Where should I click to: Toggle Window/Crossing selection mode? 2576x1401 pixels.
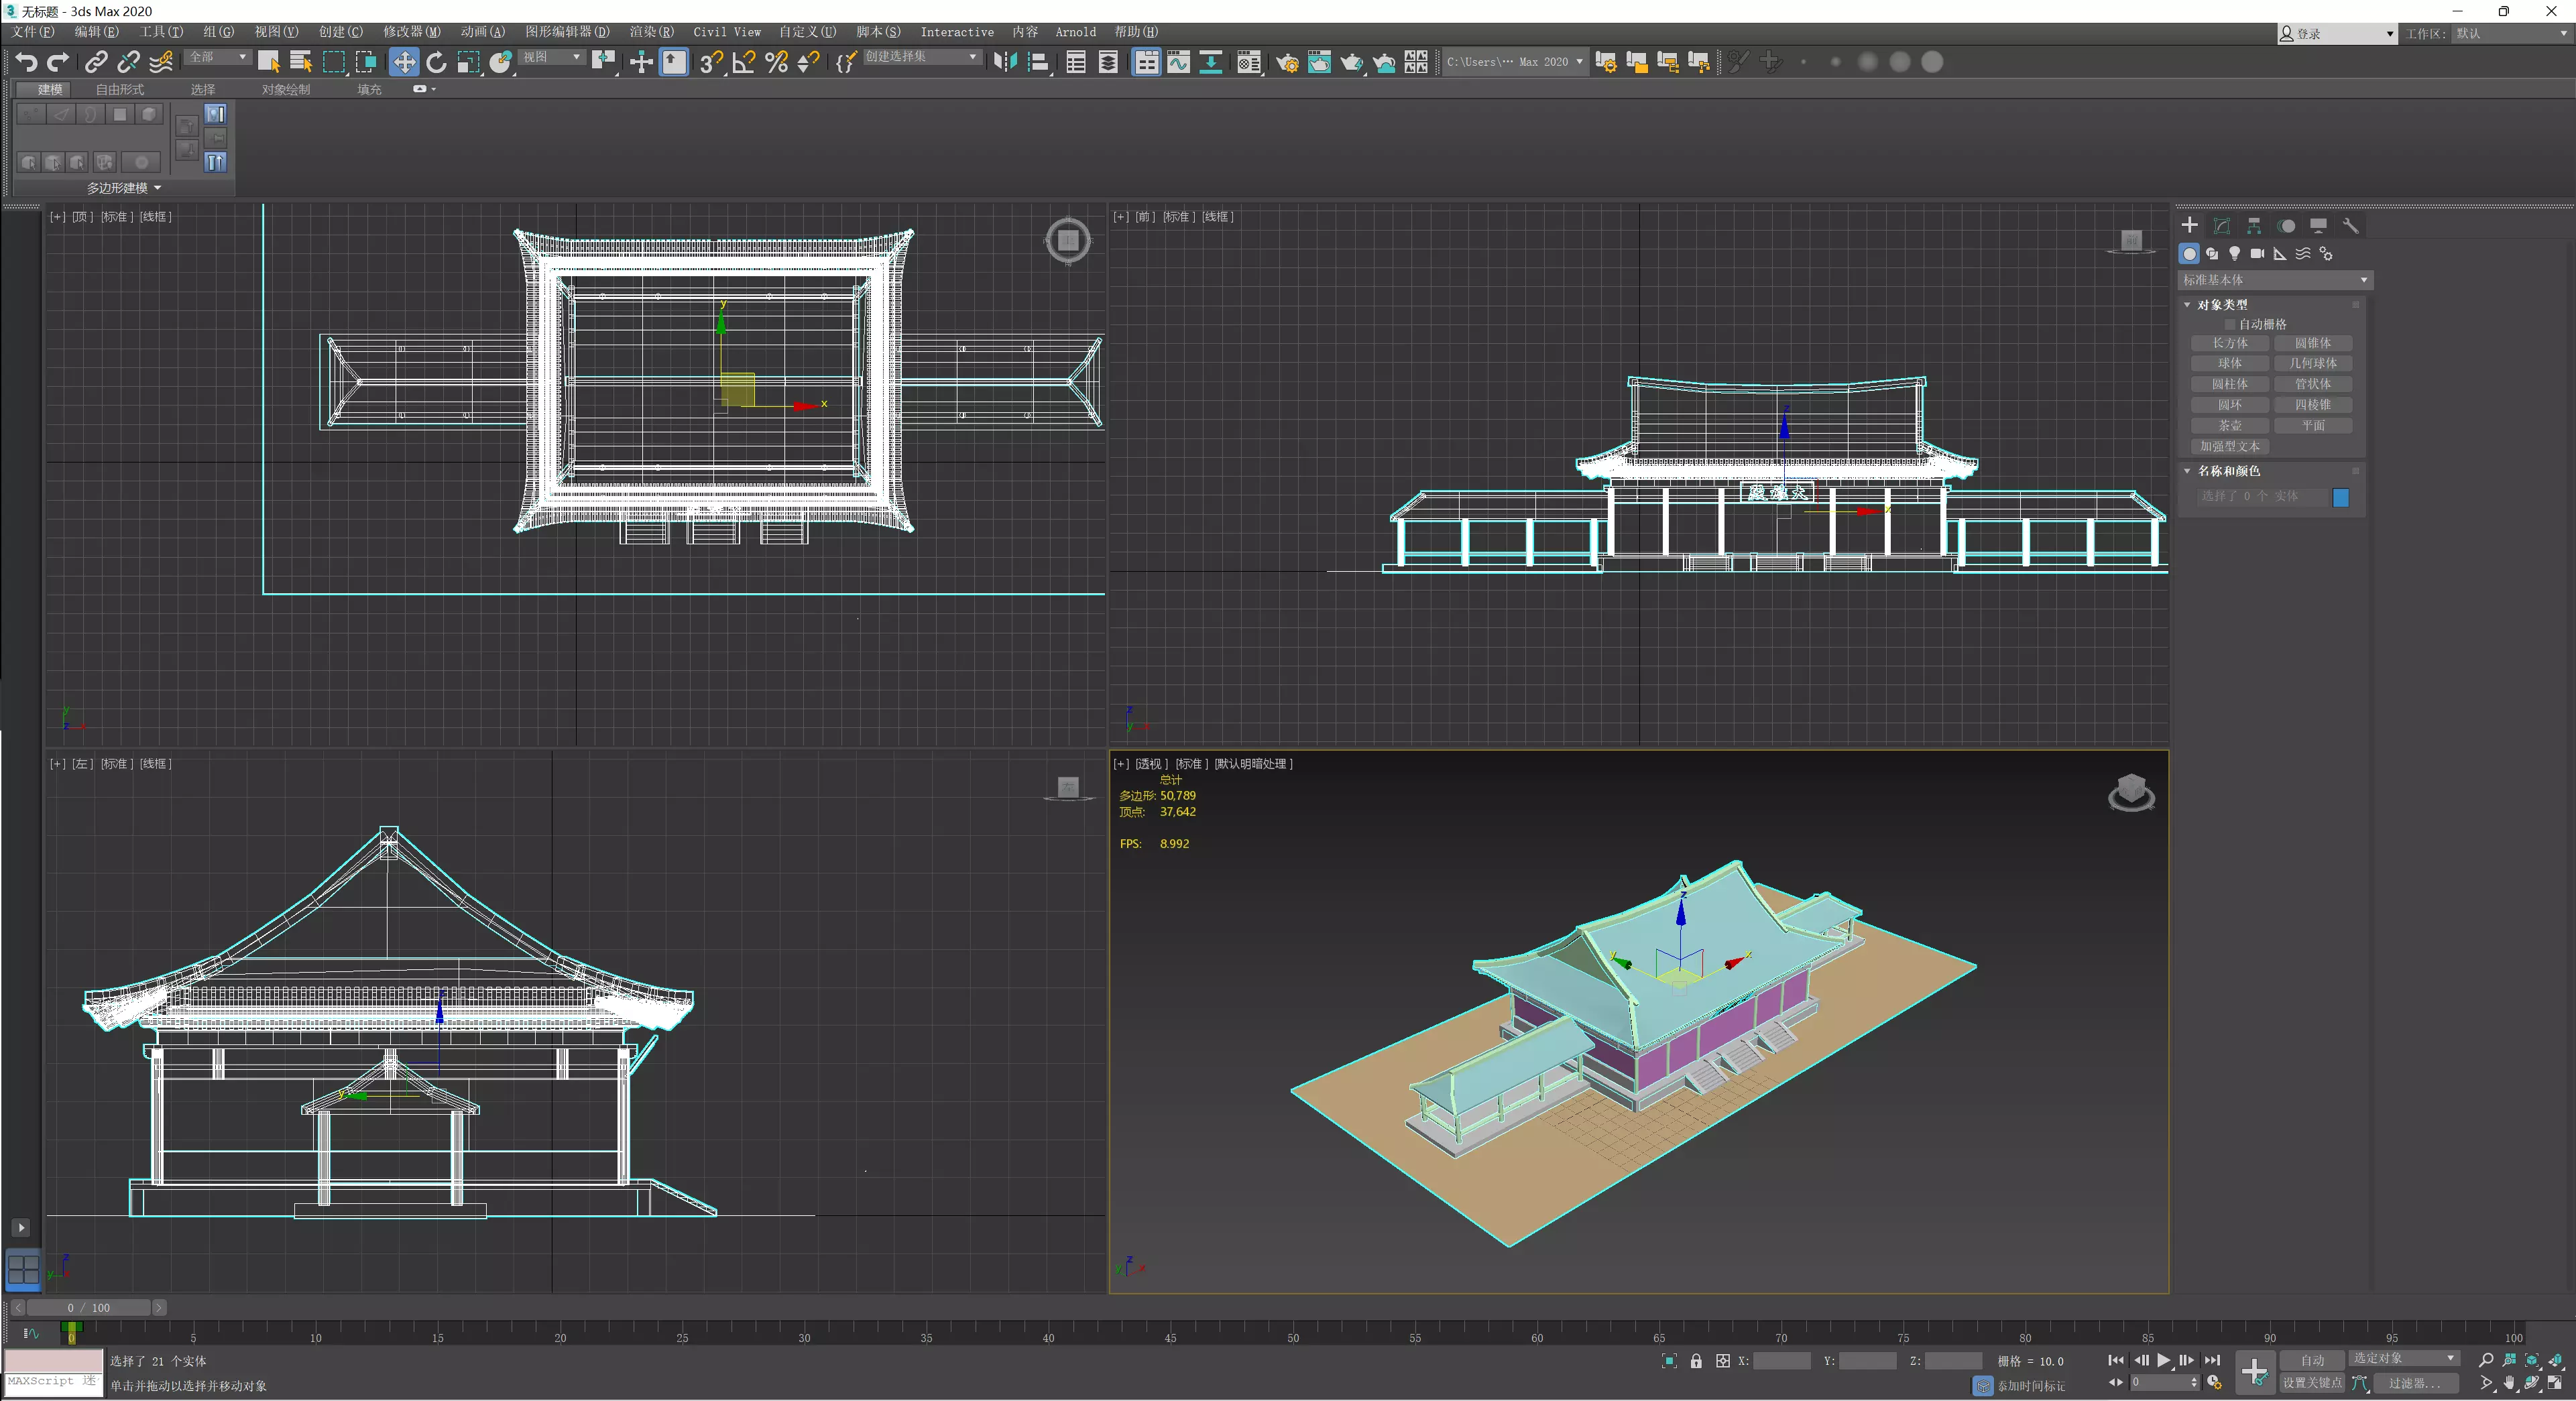point(366,62)
